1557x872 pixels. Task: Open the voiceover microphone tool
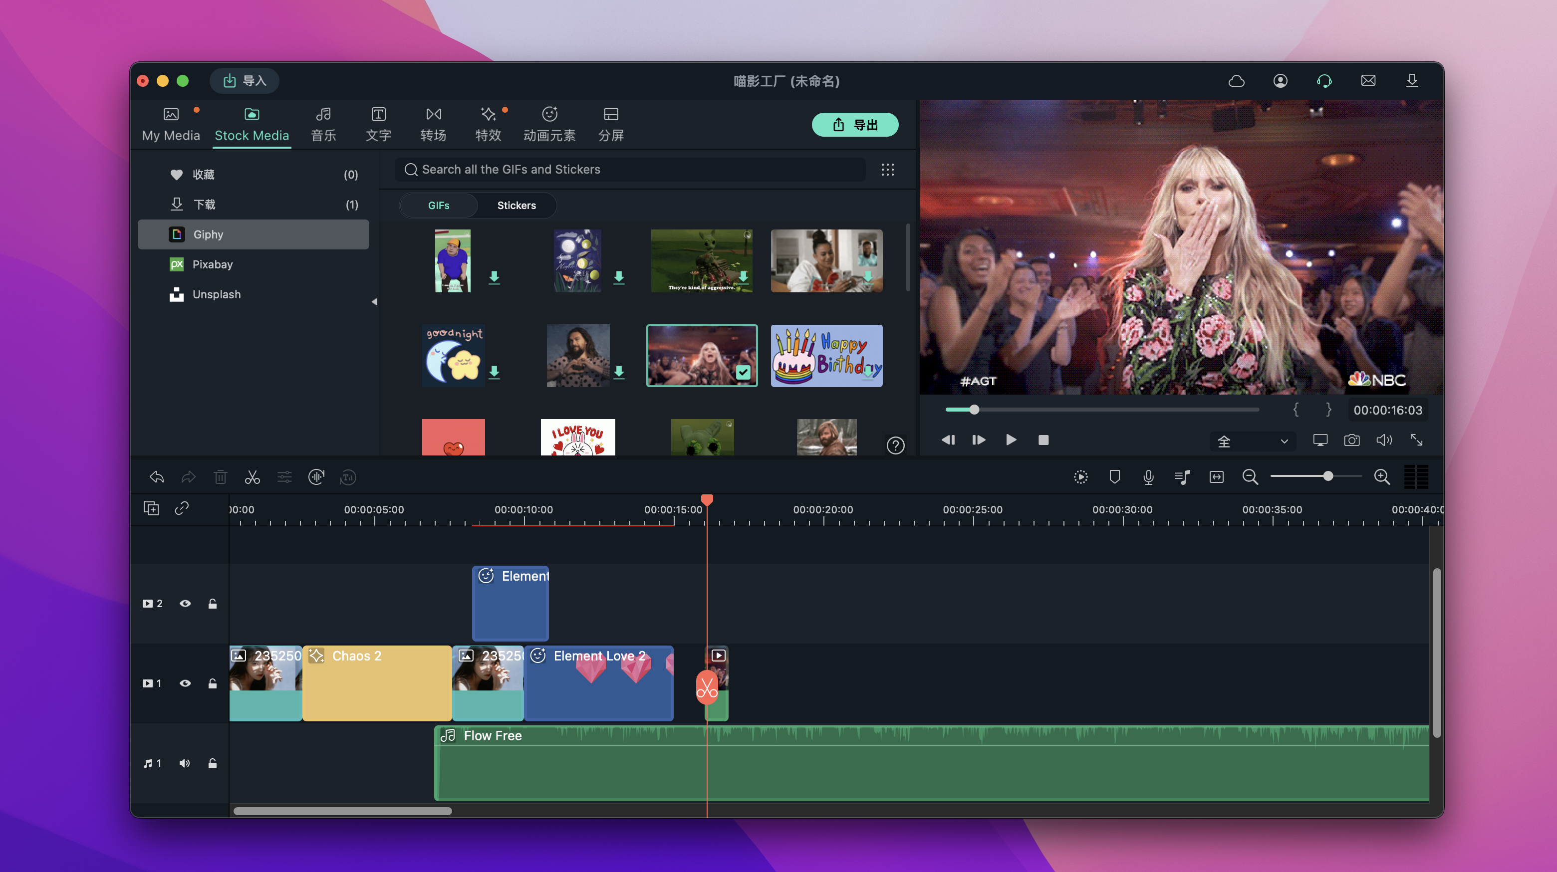click(x=1148, y=477)
